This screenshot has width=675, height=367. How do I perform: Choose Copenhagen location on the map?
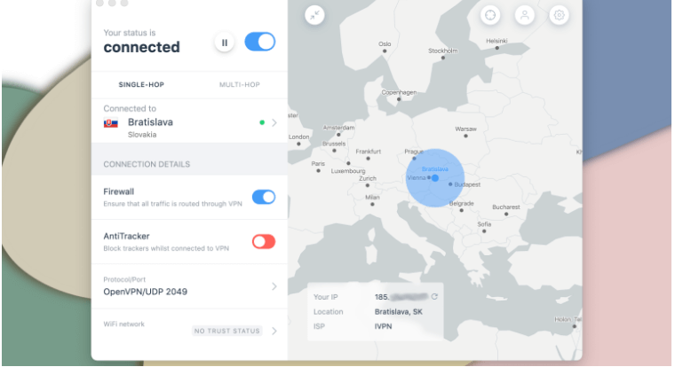click(399, 99)
